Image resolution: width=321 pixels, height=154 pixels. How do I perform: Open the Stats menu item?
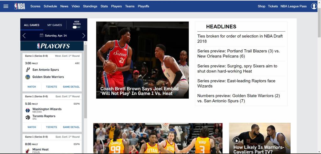pyautogui.click(x=104, y=6)
